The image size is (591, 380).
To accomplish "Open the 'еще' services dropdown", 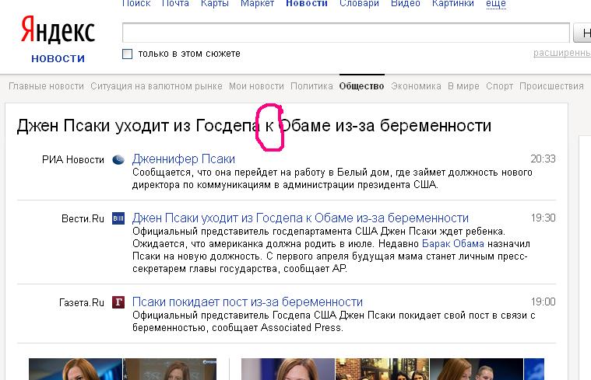I will [x=496, y=3].
